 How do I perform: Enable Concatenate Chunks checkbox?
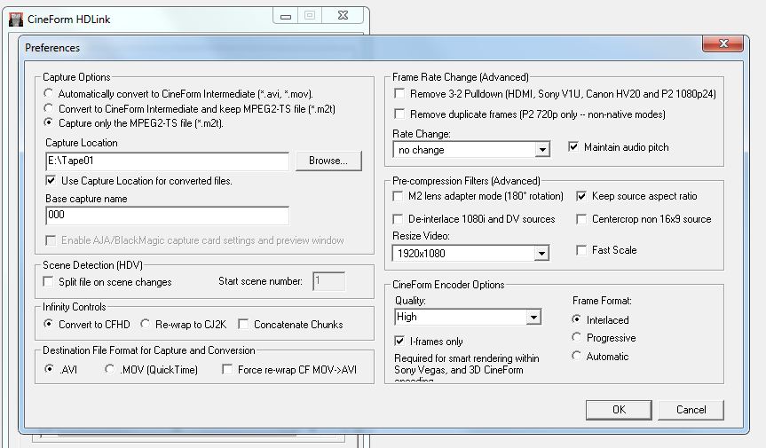pos(243,324)
